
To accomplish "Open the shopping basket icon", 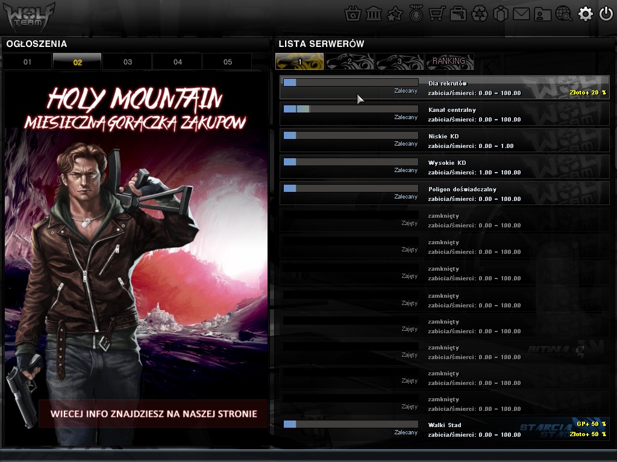I will coord(353,14).
